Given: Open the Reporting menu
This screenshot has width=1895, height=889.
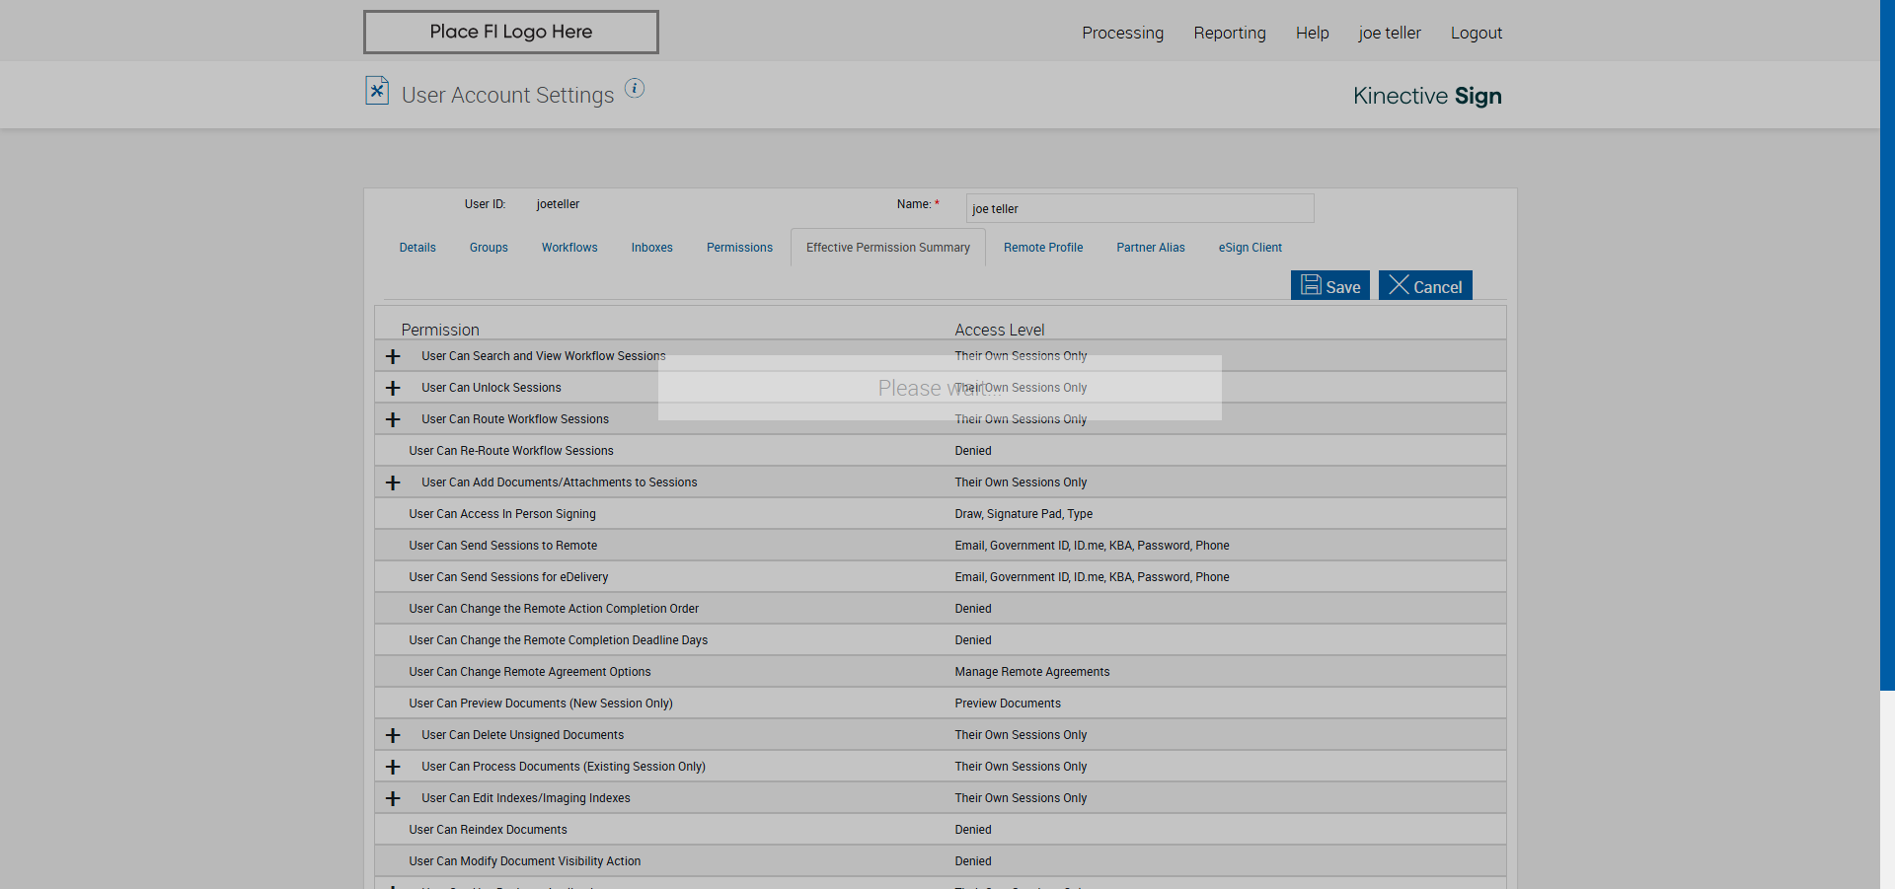Looking at the screenshot, I should point(1230,33).
